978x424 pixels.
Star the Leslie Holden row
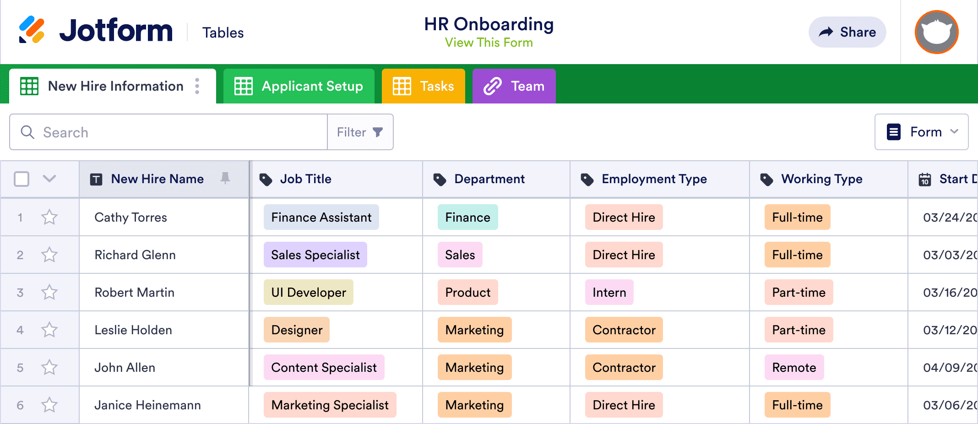[x=49, y=330]
